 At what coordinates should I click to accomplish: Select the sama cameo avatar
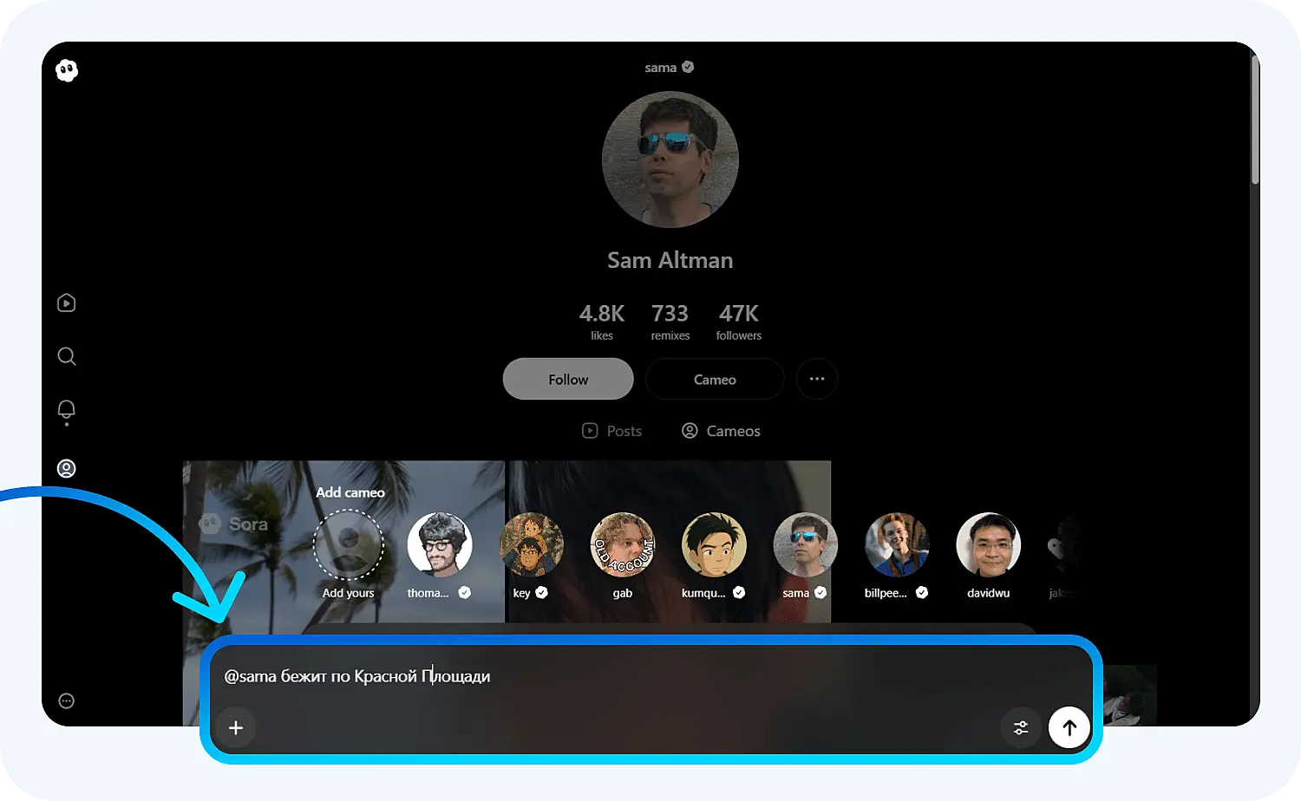806,544
